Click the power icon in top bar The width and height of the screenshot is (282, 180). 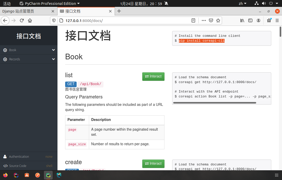271,3
